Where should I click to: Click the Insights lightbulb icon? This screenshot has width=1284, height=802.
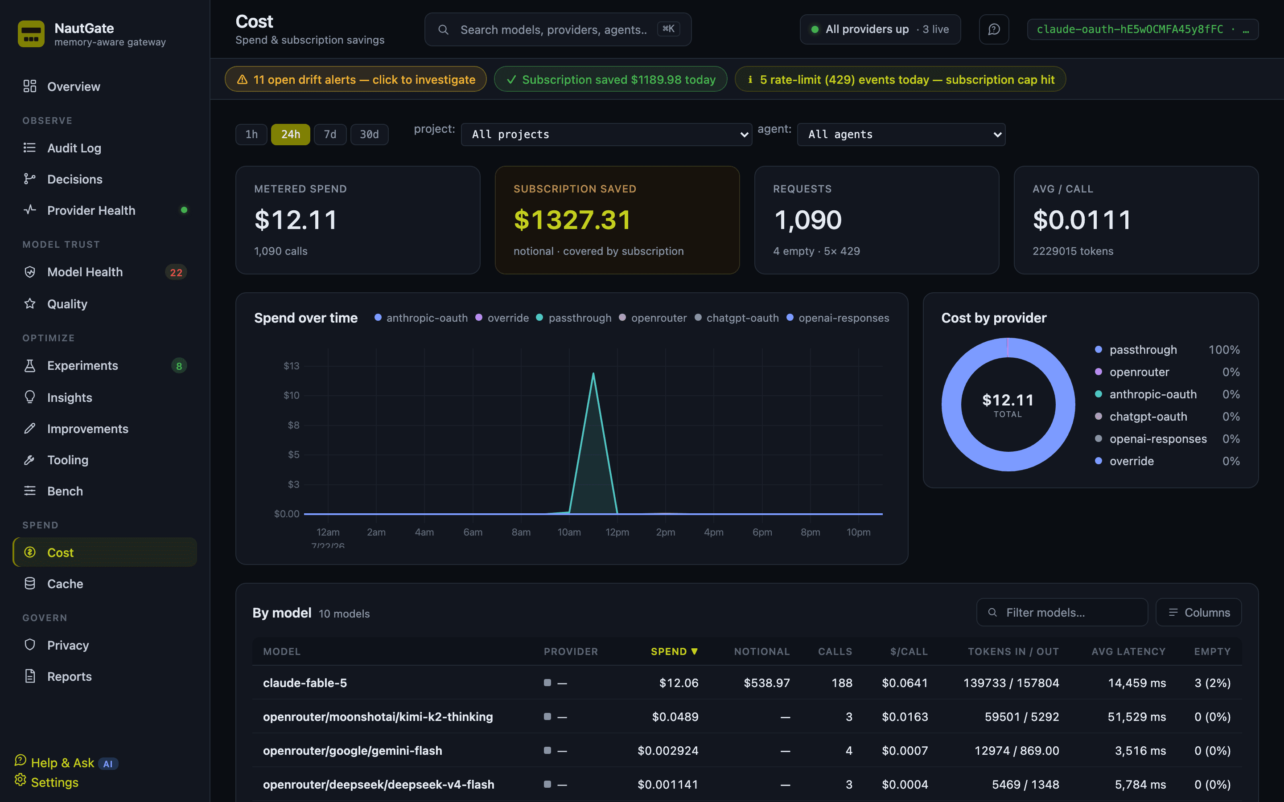tap(30, 397)
